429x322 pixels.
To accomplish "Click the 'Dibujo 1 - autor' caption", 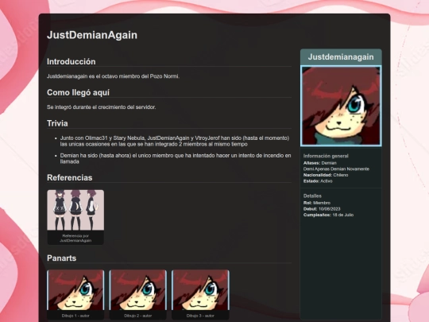I will (75, 316).
